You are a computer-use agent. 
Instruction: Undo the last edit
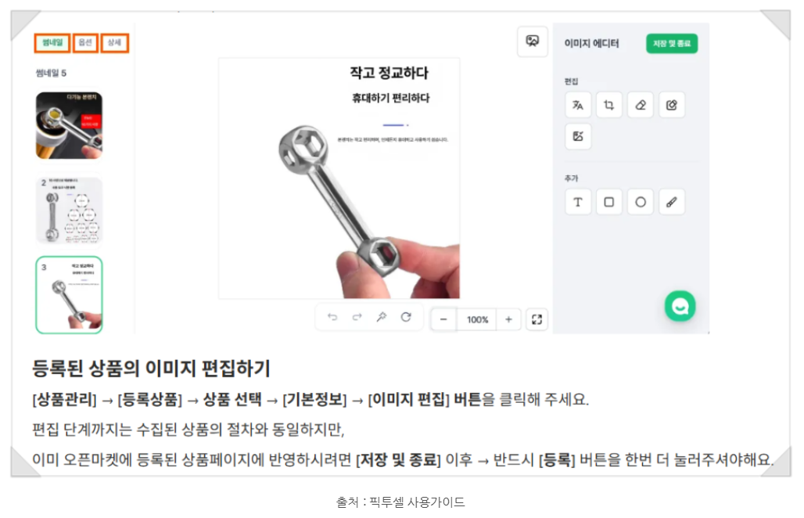coord(332,318)
